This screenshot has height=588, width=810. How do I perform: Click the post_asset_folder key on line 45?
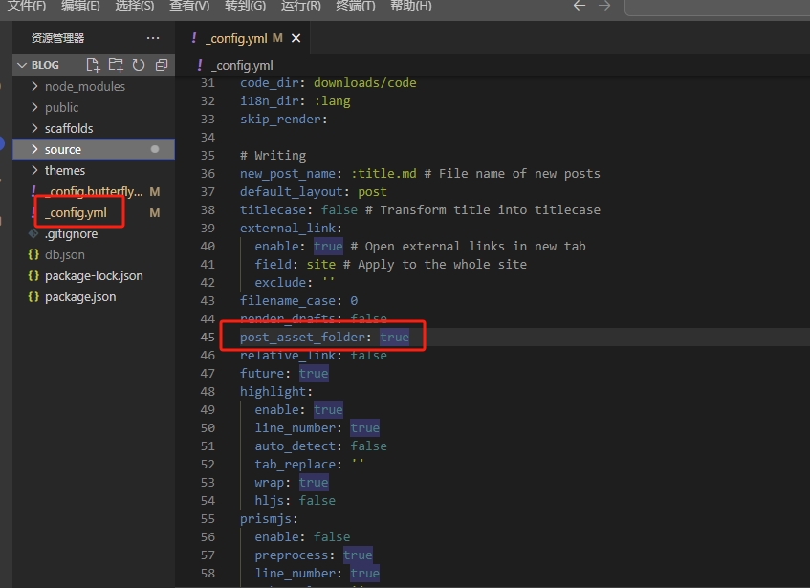302,338
